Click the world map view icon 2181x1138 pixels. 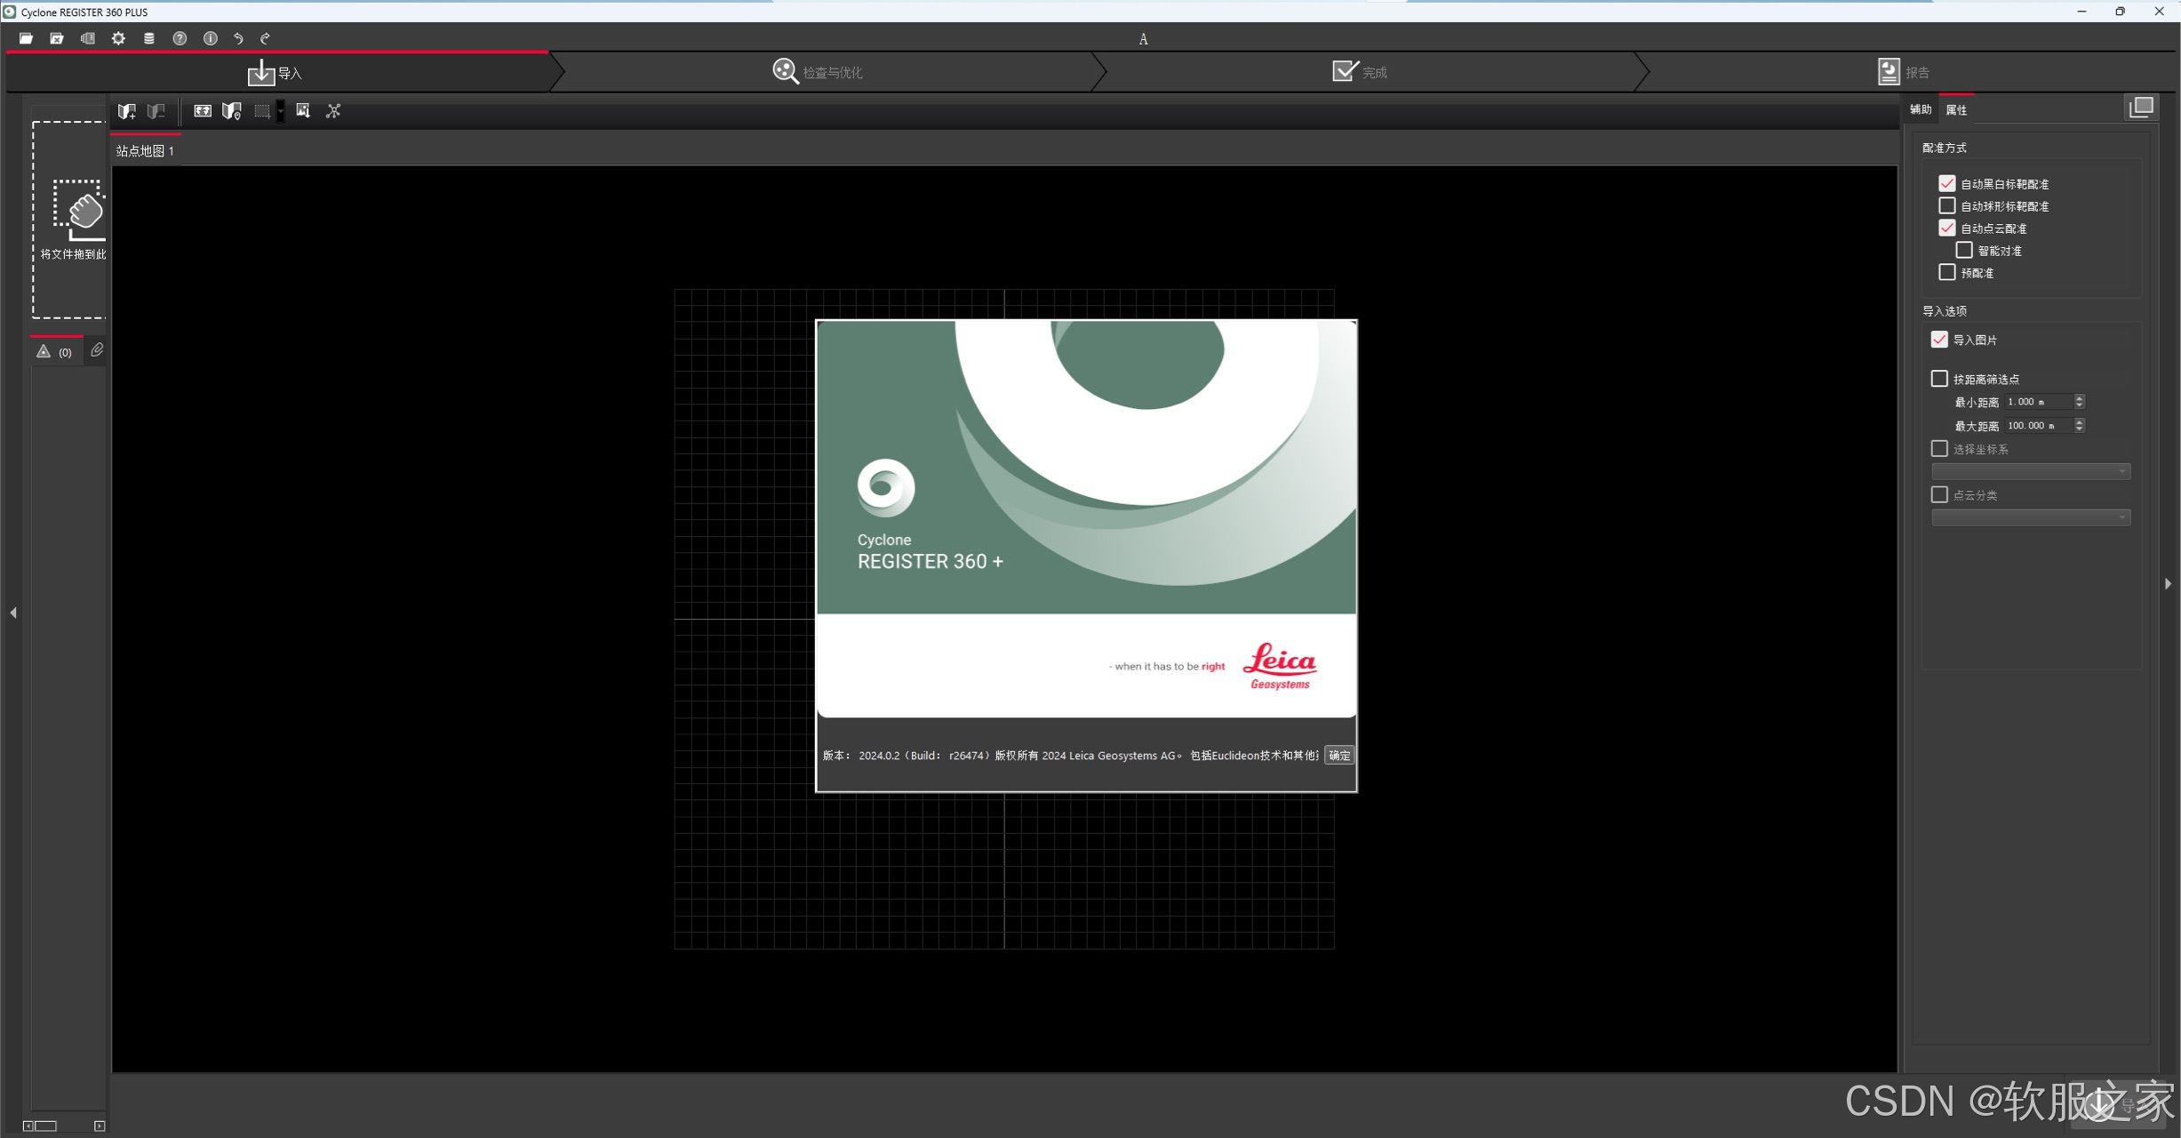203,111
